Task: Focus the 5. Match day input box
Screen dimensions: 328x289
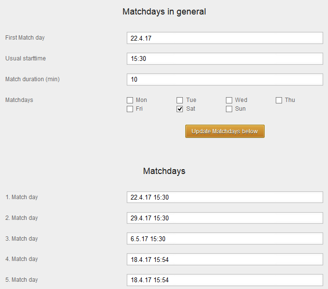Action: tap(224, 280)
